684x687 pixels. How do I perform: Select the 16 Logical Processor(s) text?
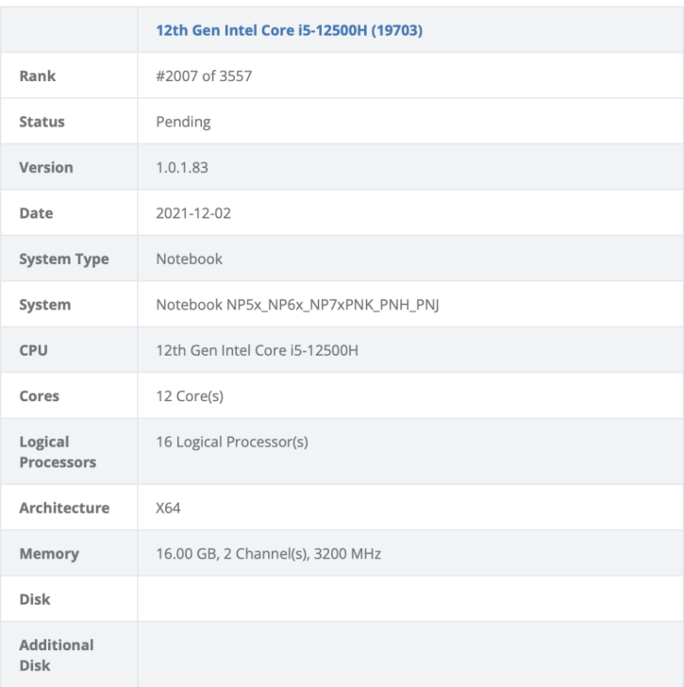tap(232, 442)
